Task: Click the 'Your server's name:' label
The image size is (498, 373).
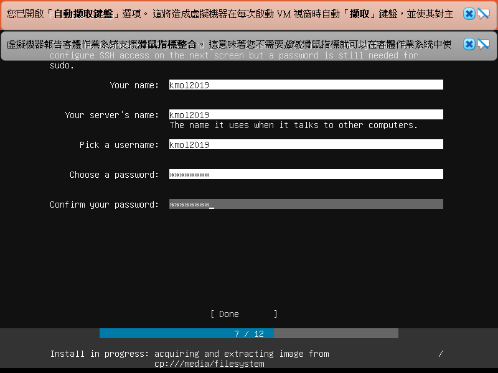Action: (111, 115)
